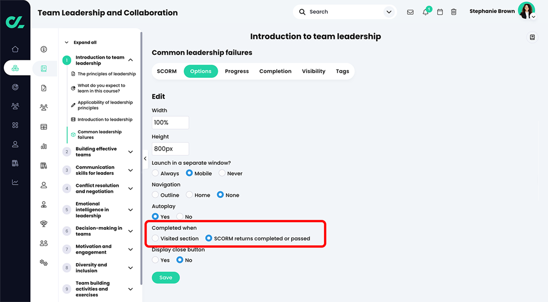548x302 pixels.
Task: Switch to the Visibility tab
Action: click(x=313, y=71)
